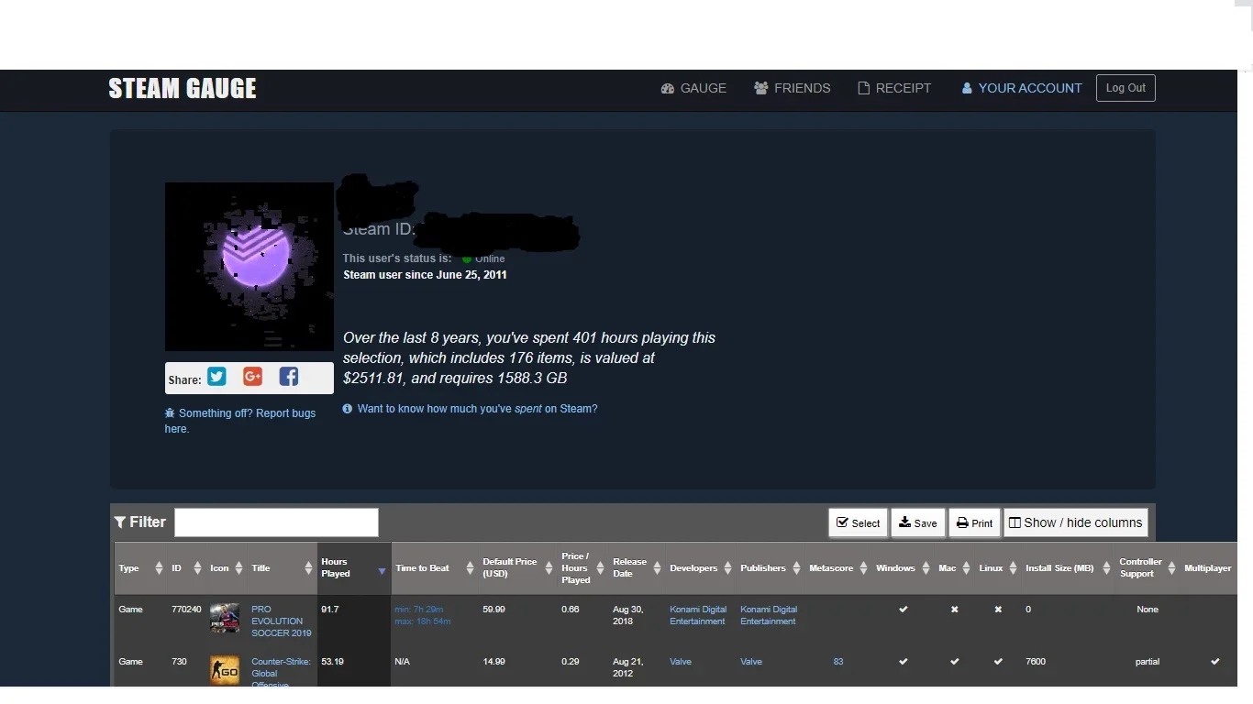
Task: Click the Log Out button
Action: point(1125,88)
